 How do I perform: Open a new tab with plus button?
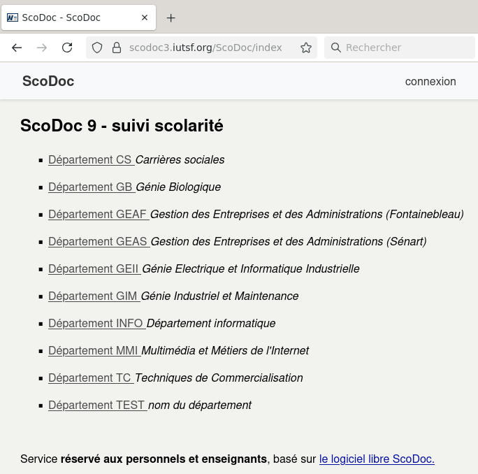tap(171, 17)
